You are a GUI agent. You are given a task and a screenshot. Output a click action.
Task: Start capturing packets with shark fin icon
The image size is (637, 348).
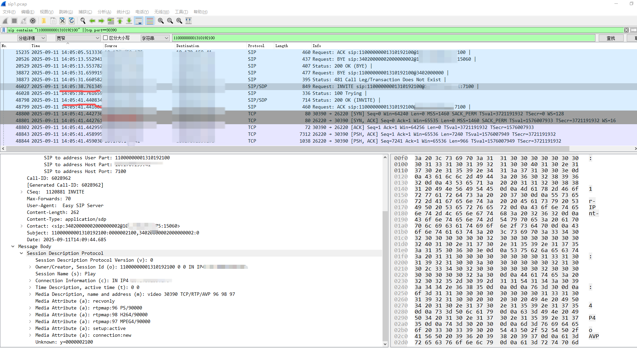coord(5,21)
